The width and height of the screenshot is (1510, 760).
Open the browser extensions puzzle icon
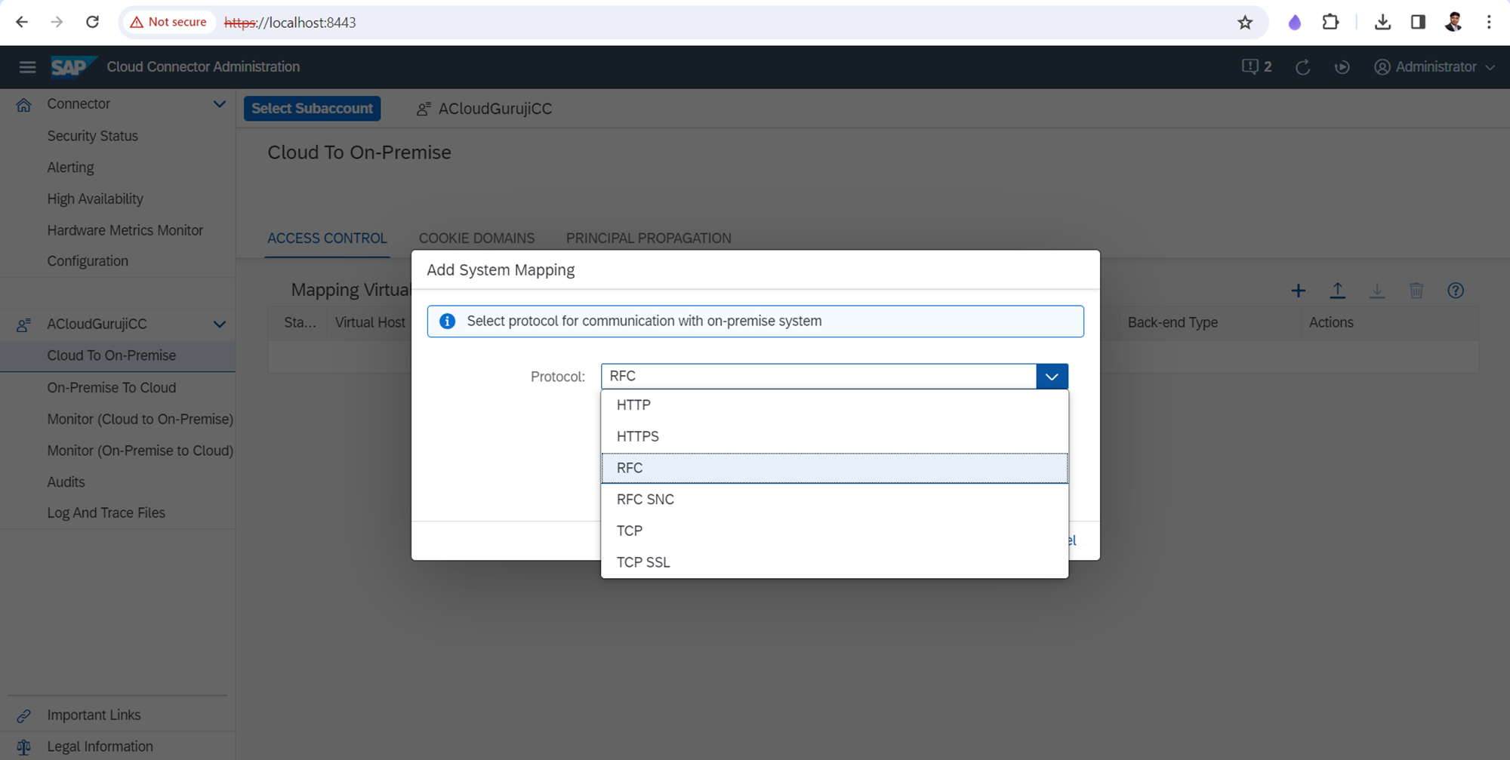pyautogui.click(x=1330, y=23)
